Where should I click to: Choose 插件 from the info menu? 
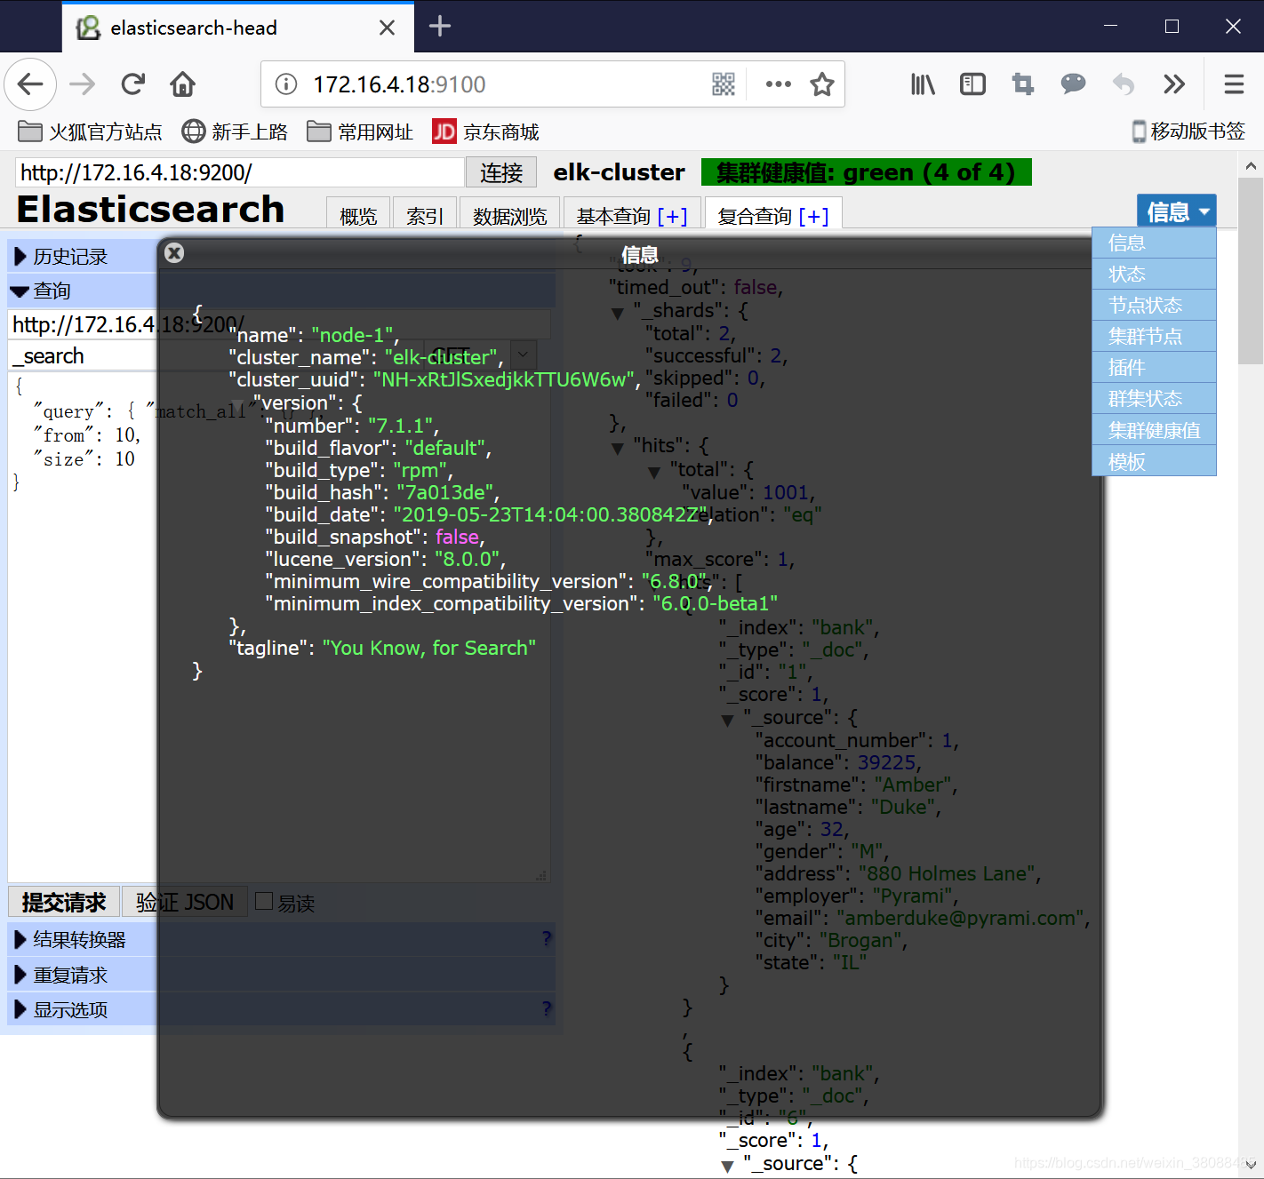tap(1154, 367)
